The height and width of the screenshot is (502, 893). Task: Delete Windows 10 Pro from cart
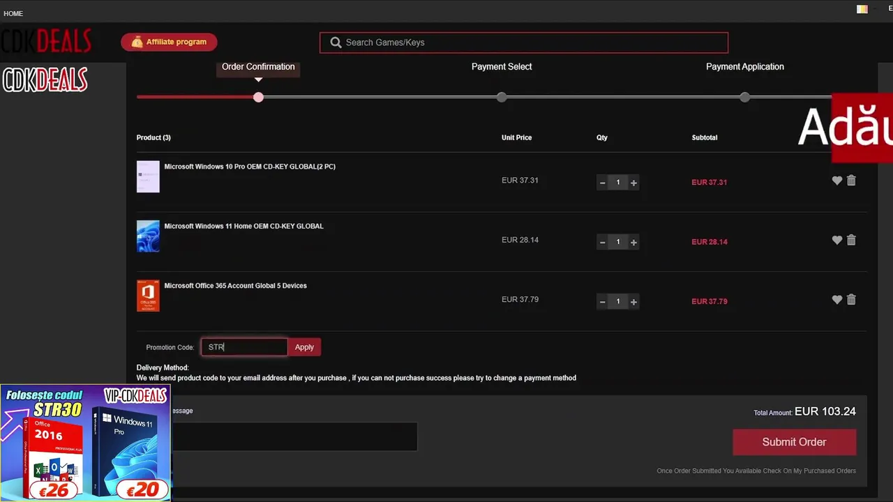pyautogui.click(x=851, y=181)
